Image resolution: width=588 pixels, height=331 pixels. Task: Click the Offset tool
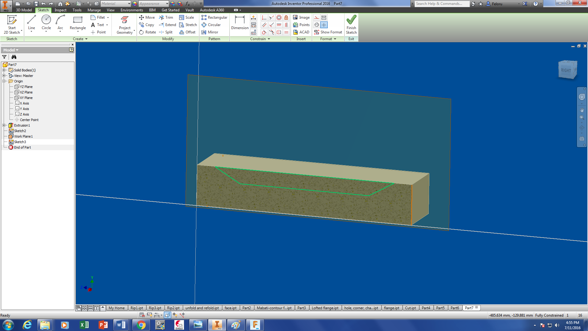click(187, 32)
